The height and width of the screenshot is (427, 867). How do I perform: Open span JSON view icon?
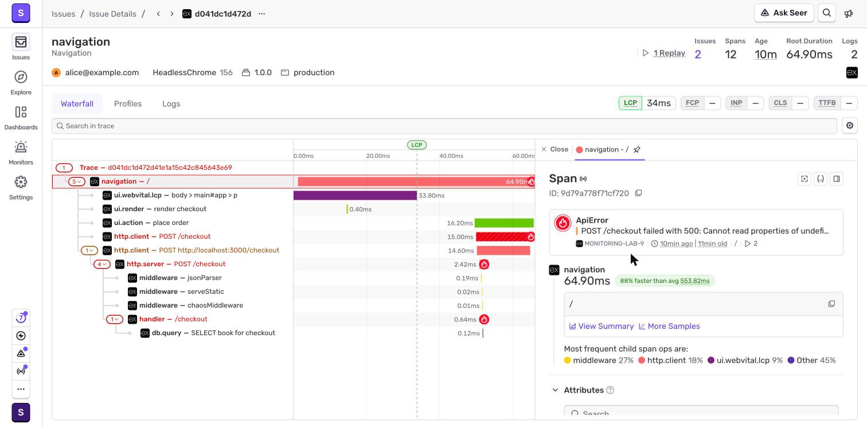(821, 179)
